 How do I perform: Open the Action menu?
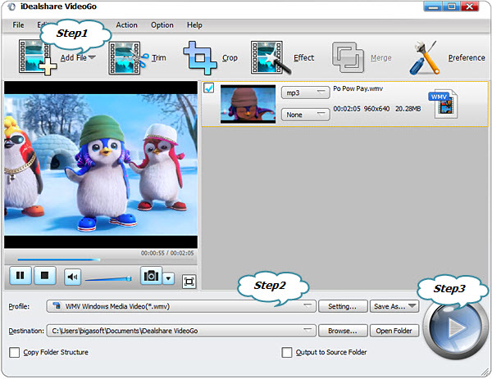[x=127, y=25]
